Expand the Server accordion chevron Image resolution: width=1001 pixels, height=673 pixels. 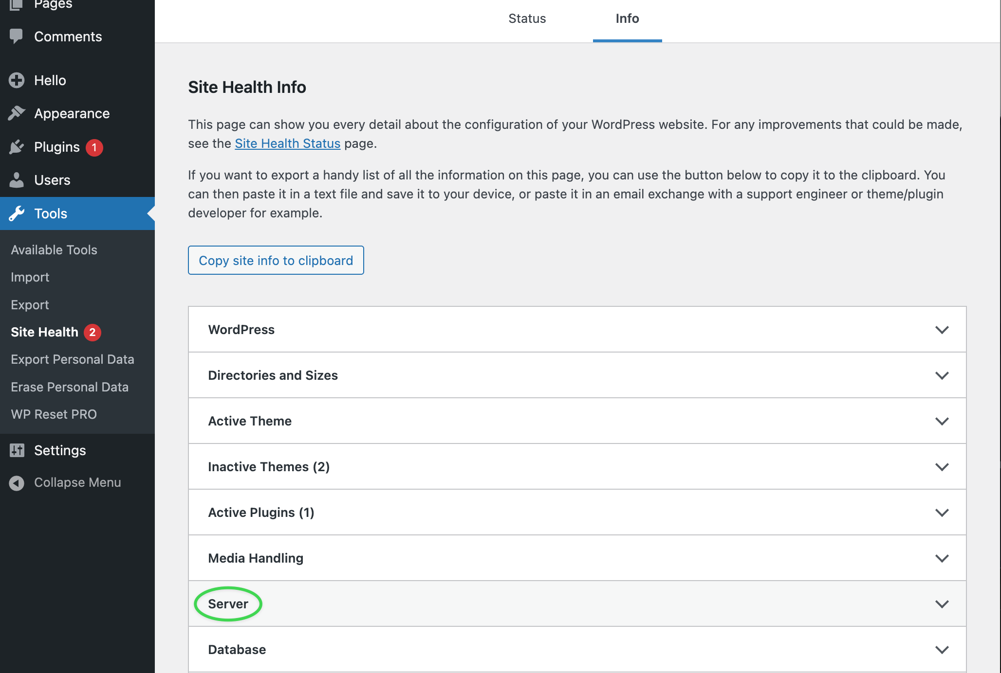[942, 604]
